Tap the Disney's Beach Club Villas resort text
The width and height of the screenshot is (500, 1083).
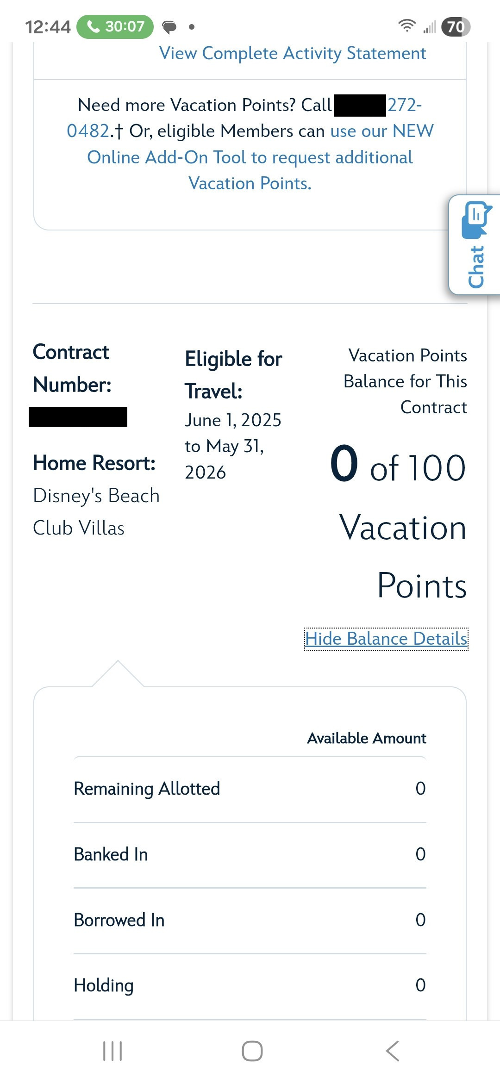(x=96, y=512)
